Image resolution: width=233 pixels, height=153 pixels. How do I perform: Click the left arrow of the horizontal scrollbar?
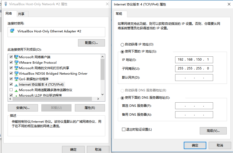(x=10, y=99)
